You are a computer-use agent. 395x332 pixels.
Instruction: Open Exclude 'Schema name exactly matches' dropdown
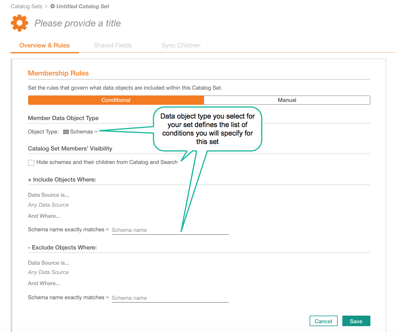(68, 297)
